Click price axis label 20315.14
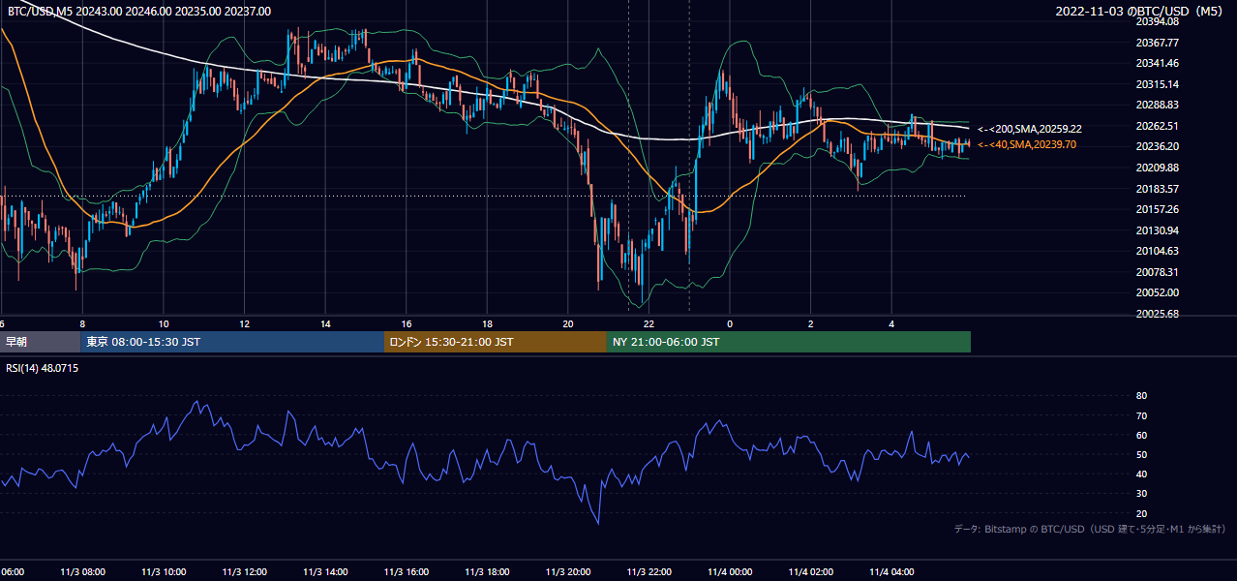This screenshot has width=1237, height=581. coord(1157,84)
